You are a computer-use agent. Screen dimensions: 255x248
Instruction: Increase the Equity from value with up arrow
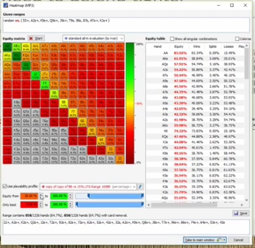pos(41,195)
